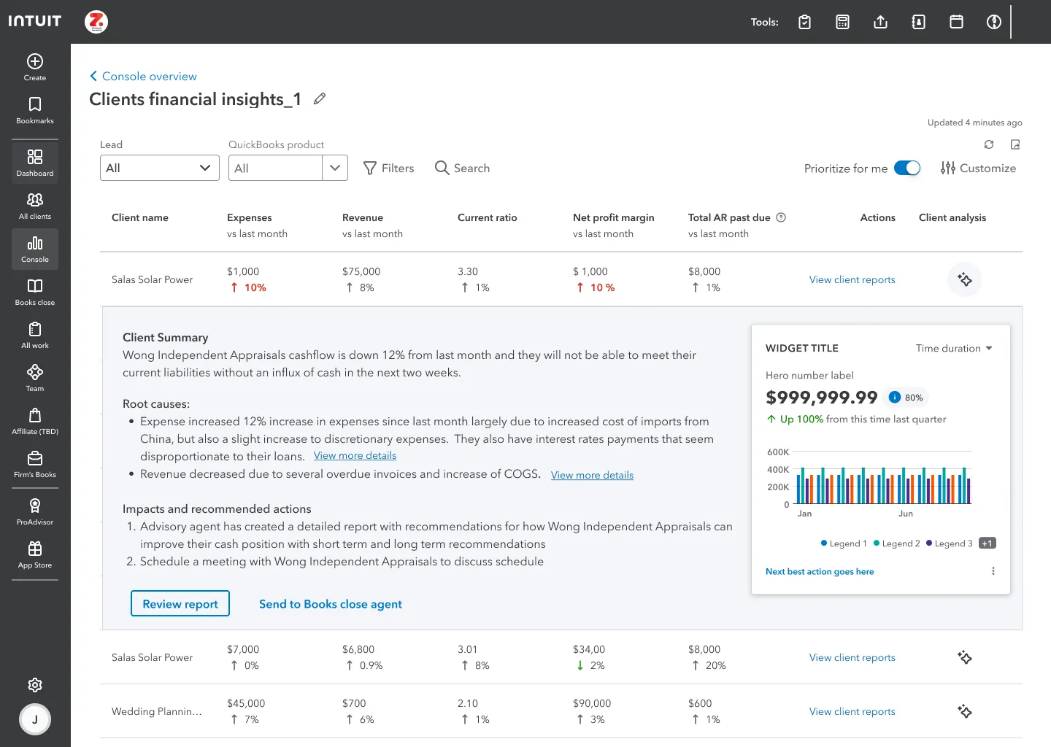
Task: Open the widget three-dot menu
Action: (993, 571)
